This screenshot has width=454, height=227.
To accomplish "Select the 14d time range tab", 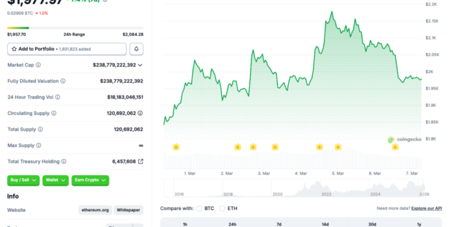I will (326, 224).
